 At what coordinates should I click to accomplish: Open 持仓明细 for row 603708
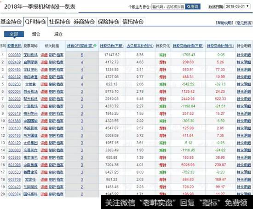click(244, 180)
